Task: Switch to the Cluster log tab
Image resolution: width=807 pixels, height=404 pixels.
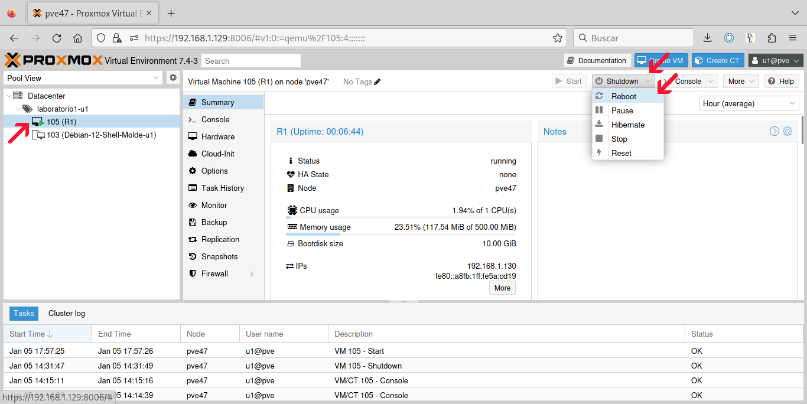Action: pos(67,314)
